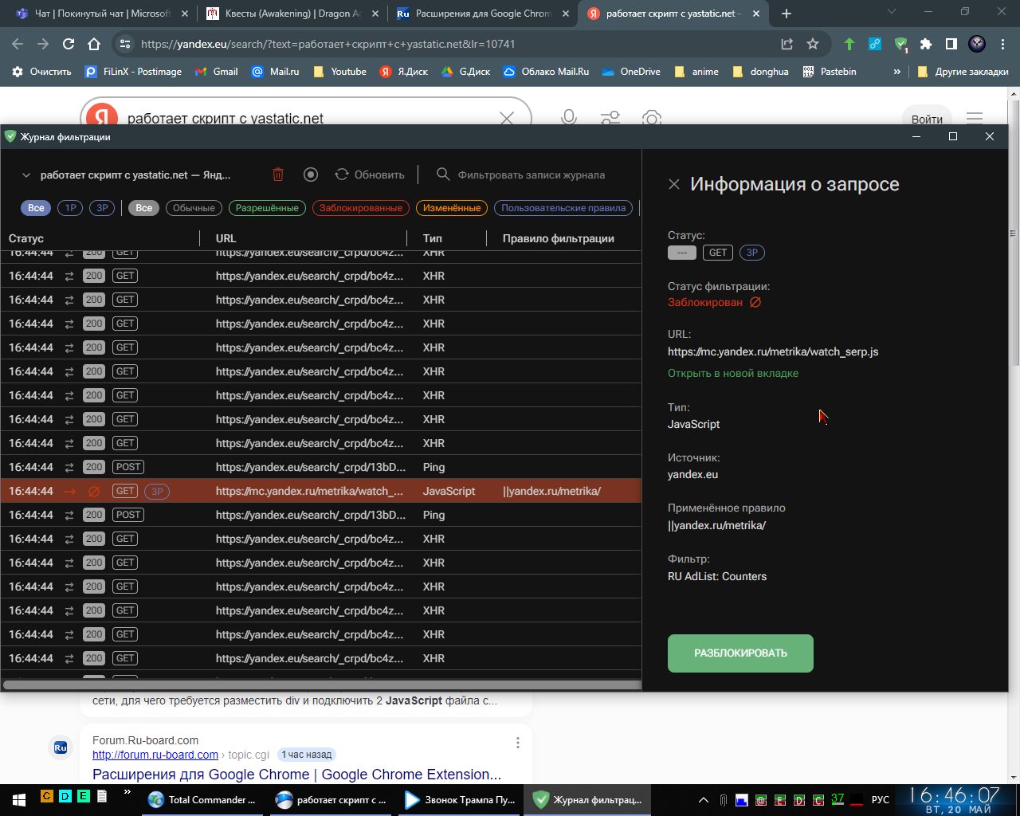Click the green up-arrow extension icon
The height and width of the screenshot is (816, 1020).
[x=849, y=44]
